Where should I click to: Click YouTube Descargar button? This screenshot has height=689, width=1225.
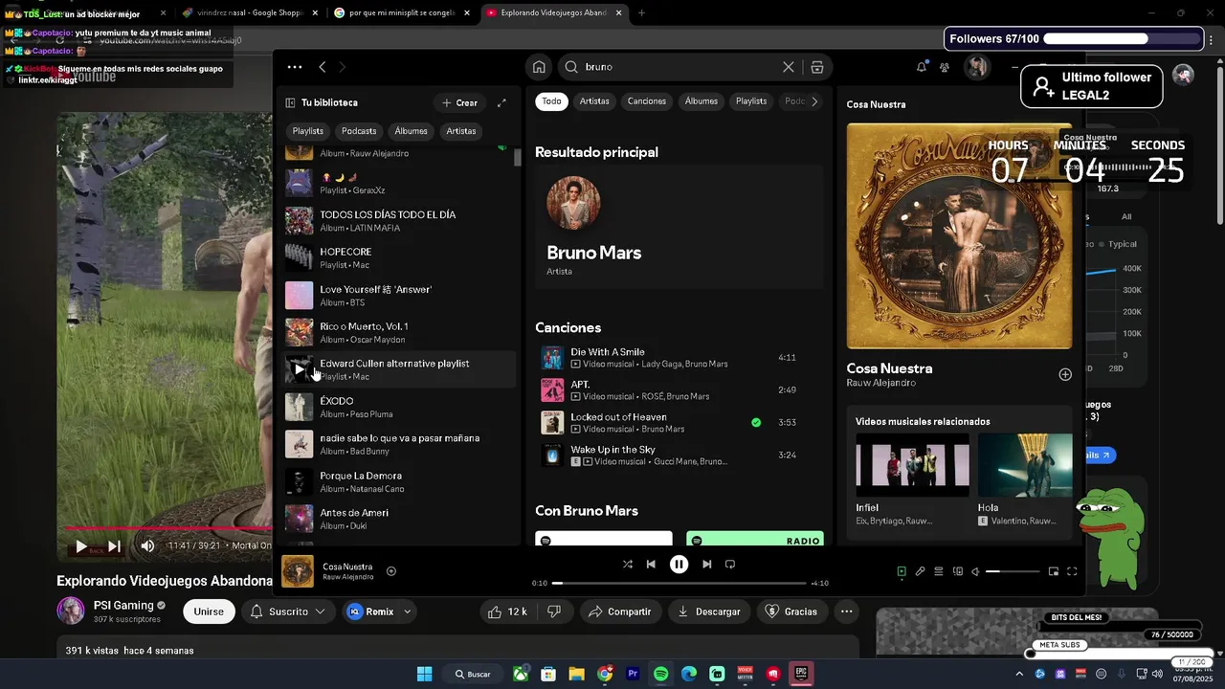point(708,611)
